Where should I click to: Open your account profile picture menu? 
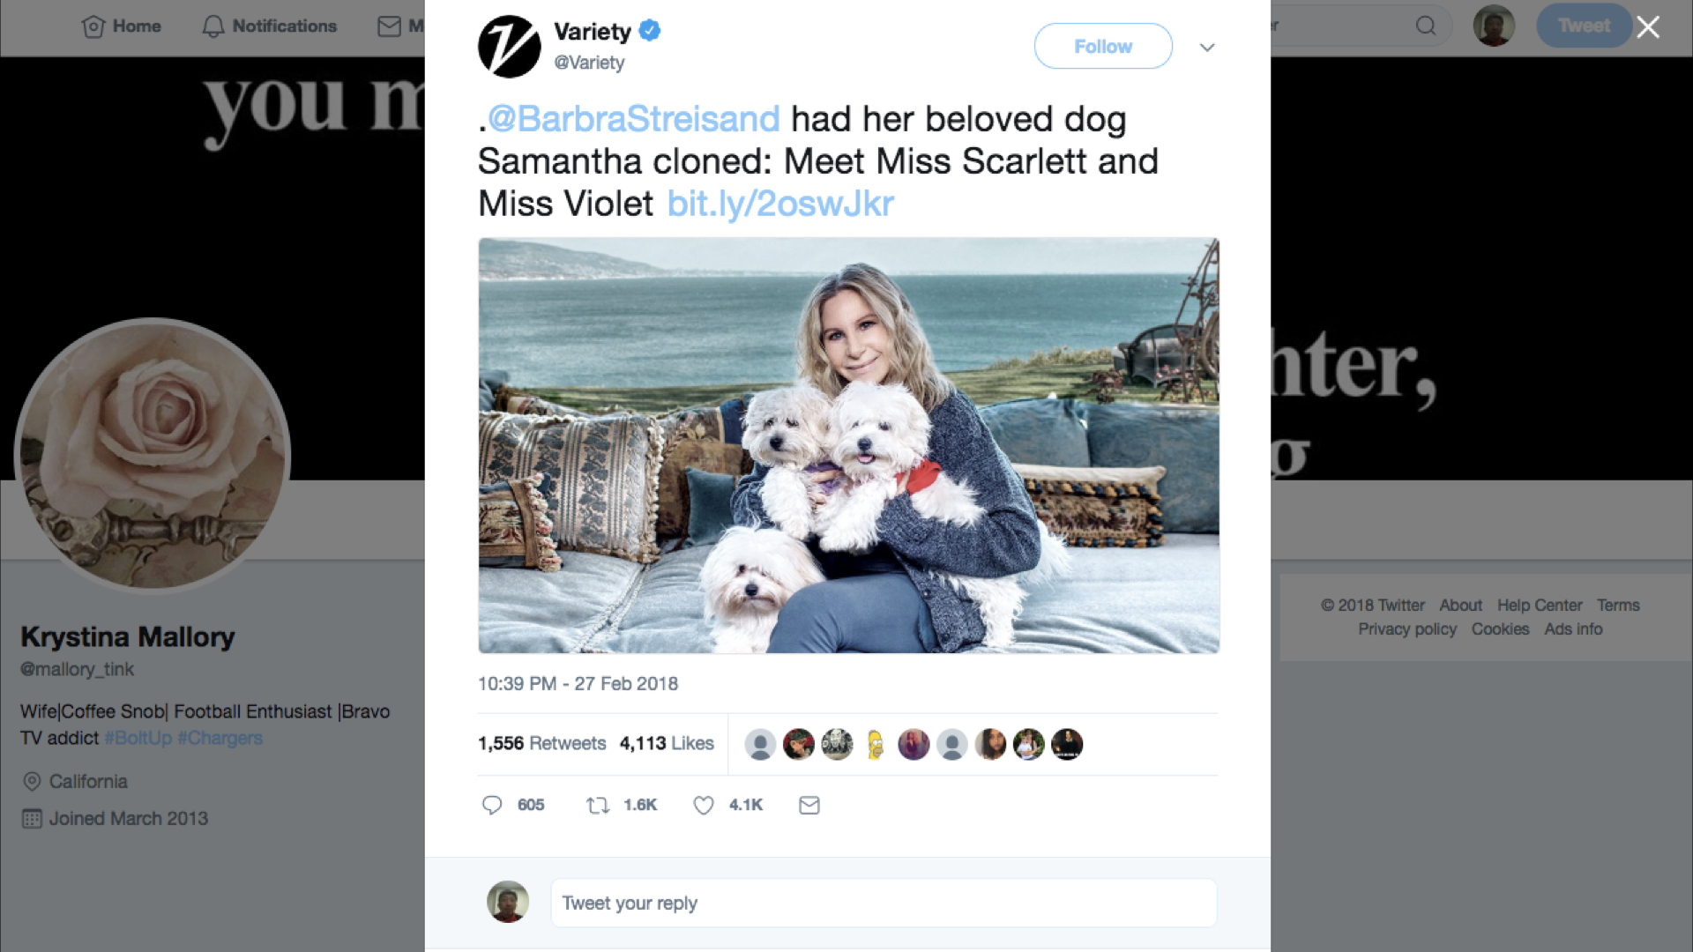point(1494,26)
